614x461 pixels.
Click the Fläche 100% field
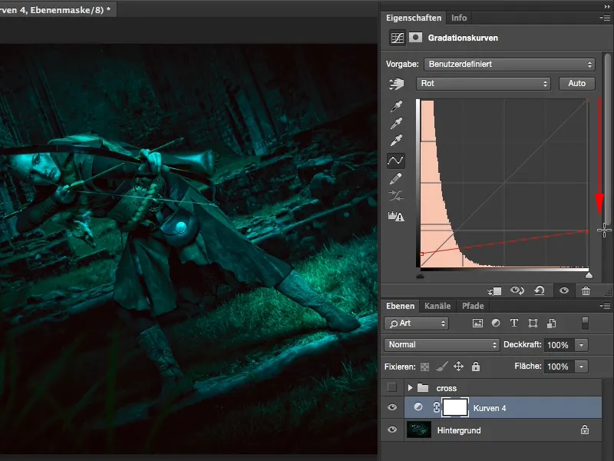[x=559, y=366]
